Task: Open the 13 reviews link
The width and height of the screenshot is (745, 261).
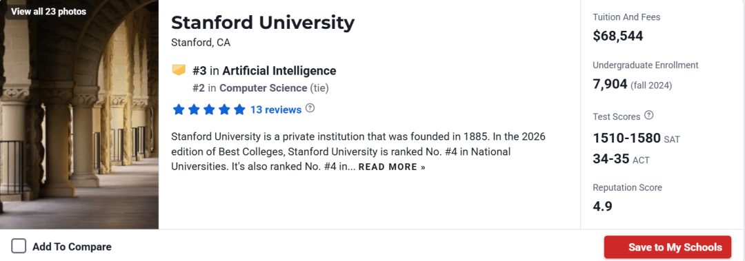Action: click(x=276, y=109)
